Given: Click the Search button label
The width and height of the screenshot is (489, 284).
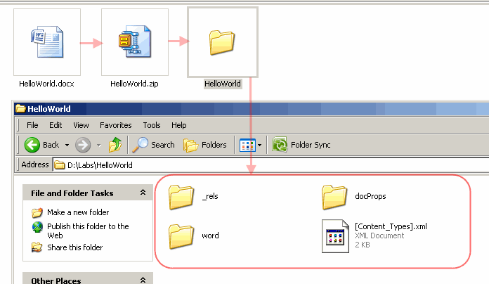Looking at the screenshot, I should tap(163, 145).
